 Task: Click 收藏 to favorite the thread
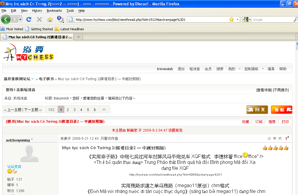[245, 122]
